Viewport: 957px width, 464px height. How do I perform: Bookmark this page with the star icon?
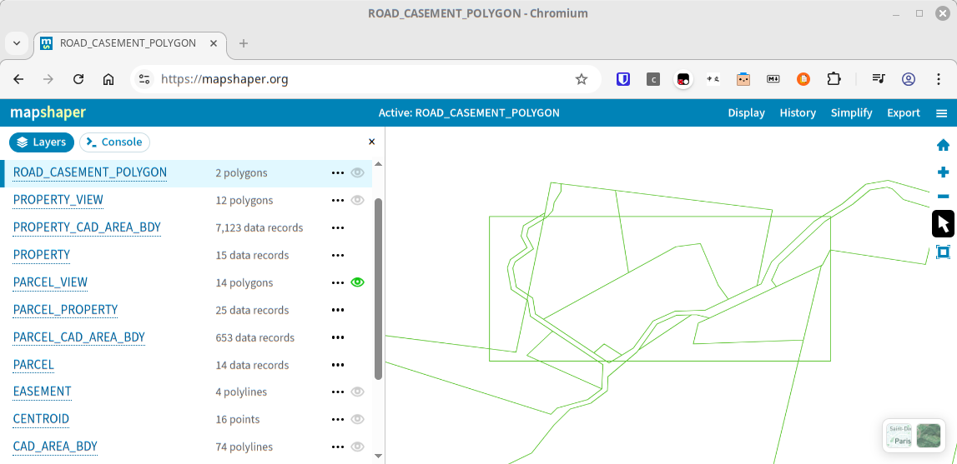(x=581, y=79)
